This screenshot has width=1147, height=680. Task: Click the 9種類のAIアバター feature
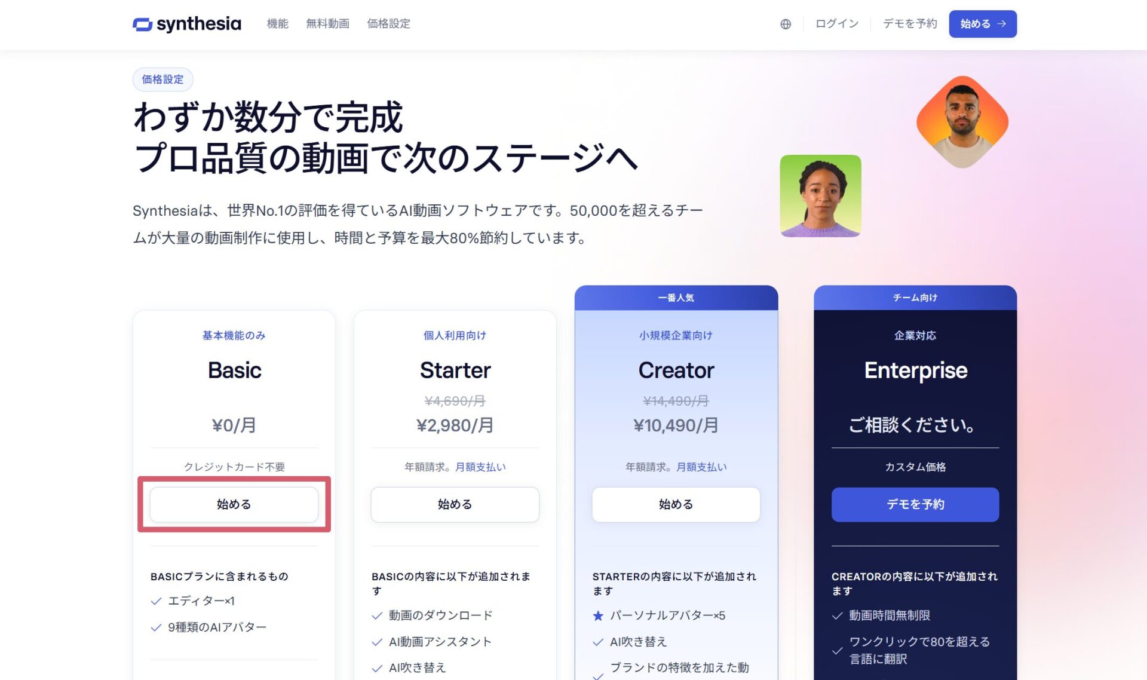click(217, 627)
